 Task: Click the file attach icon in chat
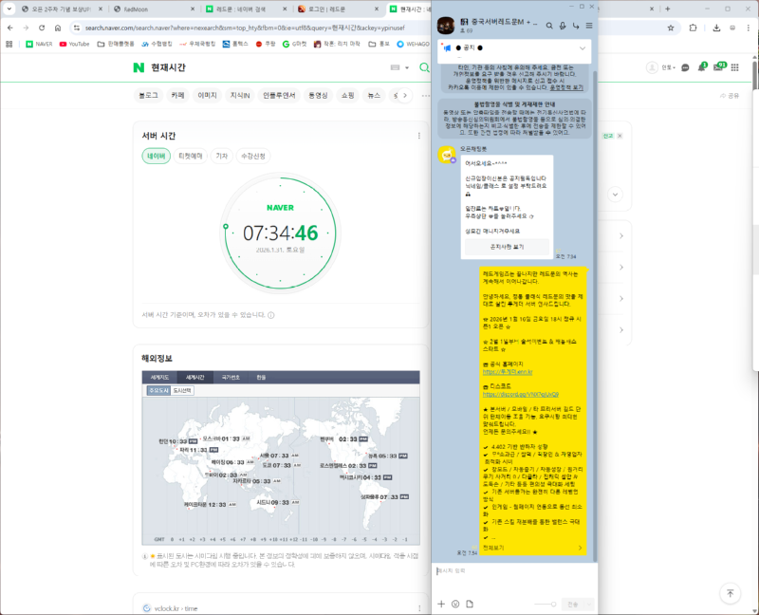click(471, 604)
